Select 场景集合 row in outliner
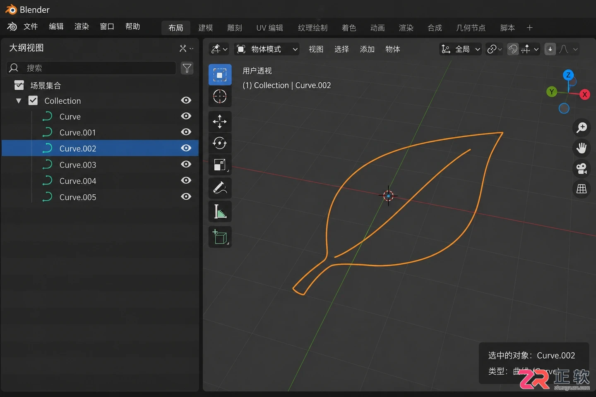This screenshot has height=397, width=596. click(x=100, y=85)
